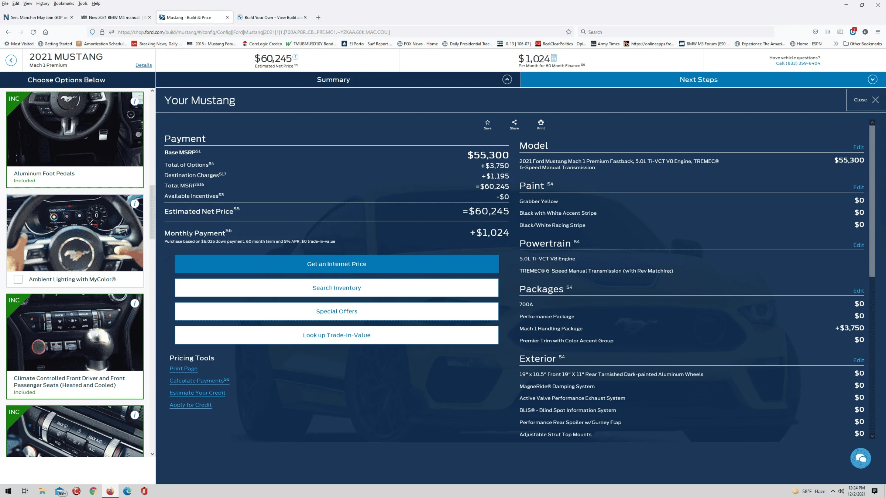The image size is (886, 498).
Task: Click the Print icon
Action: click(541, 122)
